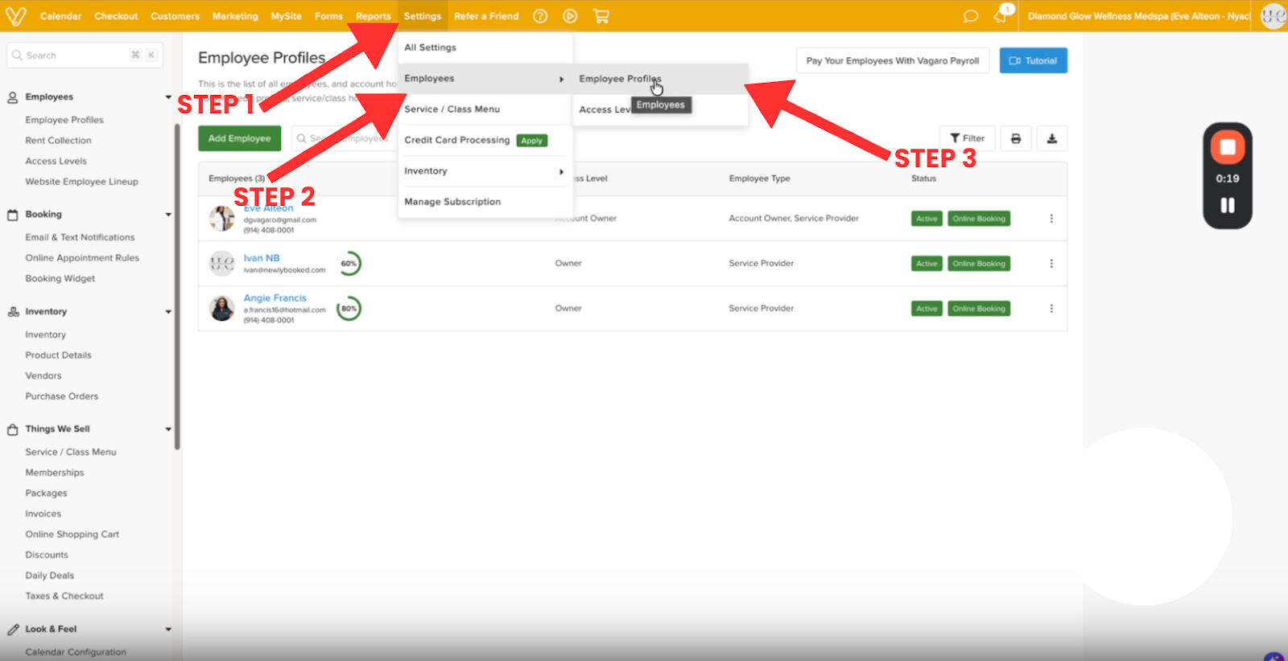Click Eve Alteon's profile photo
Image resolution: width=1288 pixels, height=661 pixels.
click(x=222, y=218)
